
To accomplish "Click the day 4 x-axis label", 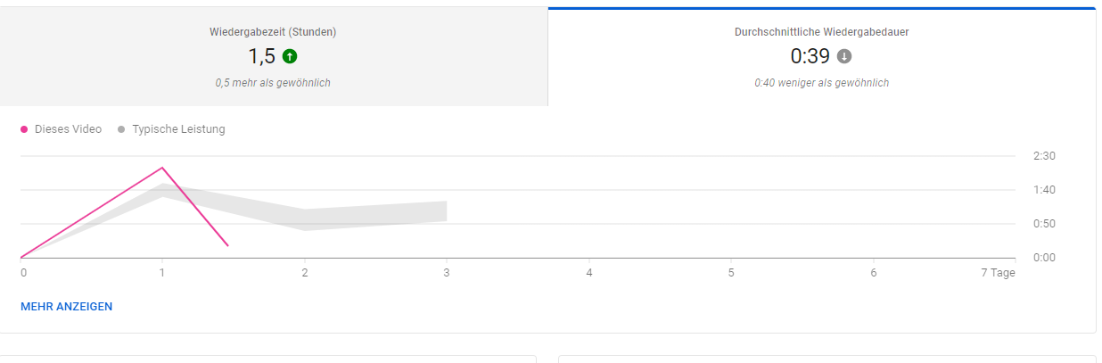I will pos(589,273).
